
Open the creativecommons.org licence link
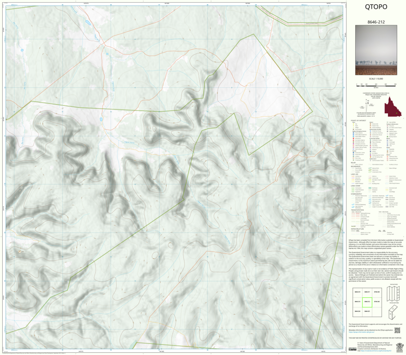375,351
